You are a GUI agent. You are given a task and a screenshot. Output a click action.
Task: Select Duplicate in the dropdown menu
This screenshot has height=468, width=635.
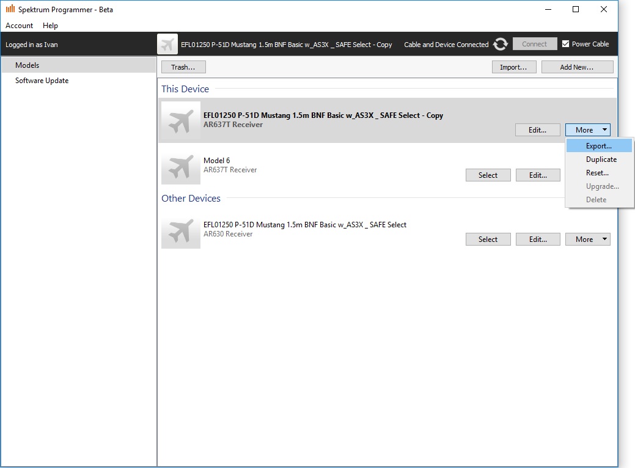point(601,159)
